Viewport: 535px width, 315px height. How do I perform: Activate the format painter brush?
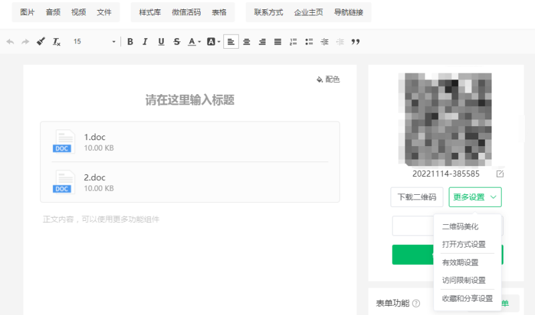(41, 41)
